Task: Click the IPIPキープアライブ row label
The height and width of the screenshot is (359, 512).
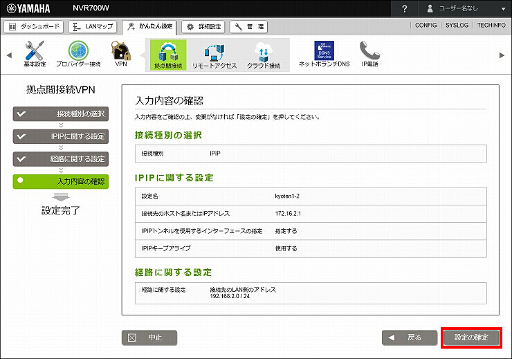Action: (x=166, y=248)
